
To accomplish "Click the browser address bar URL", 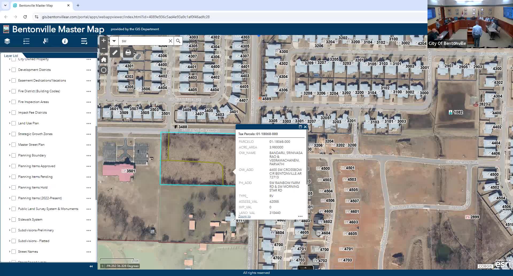I will coord(126,17).
